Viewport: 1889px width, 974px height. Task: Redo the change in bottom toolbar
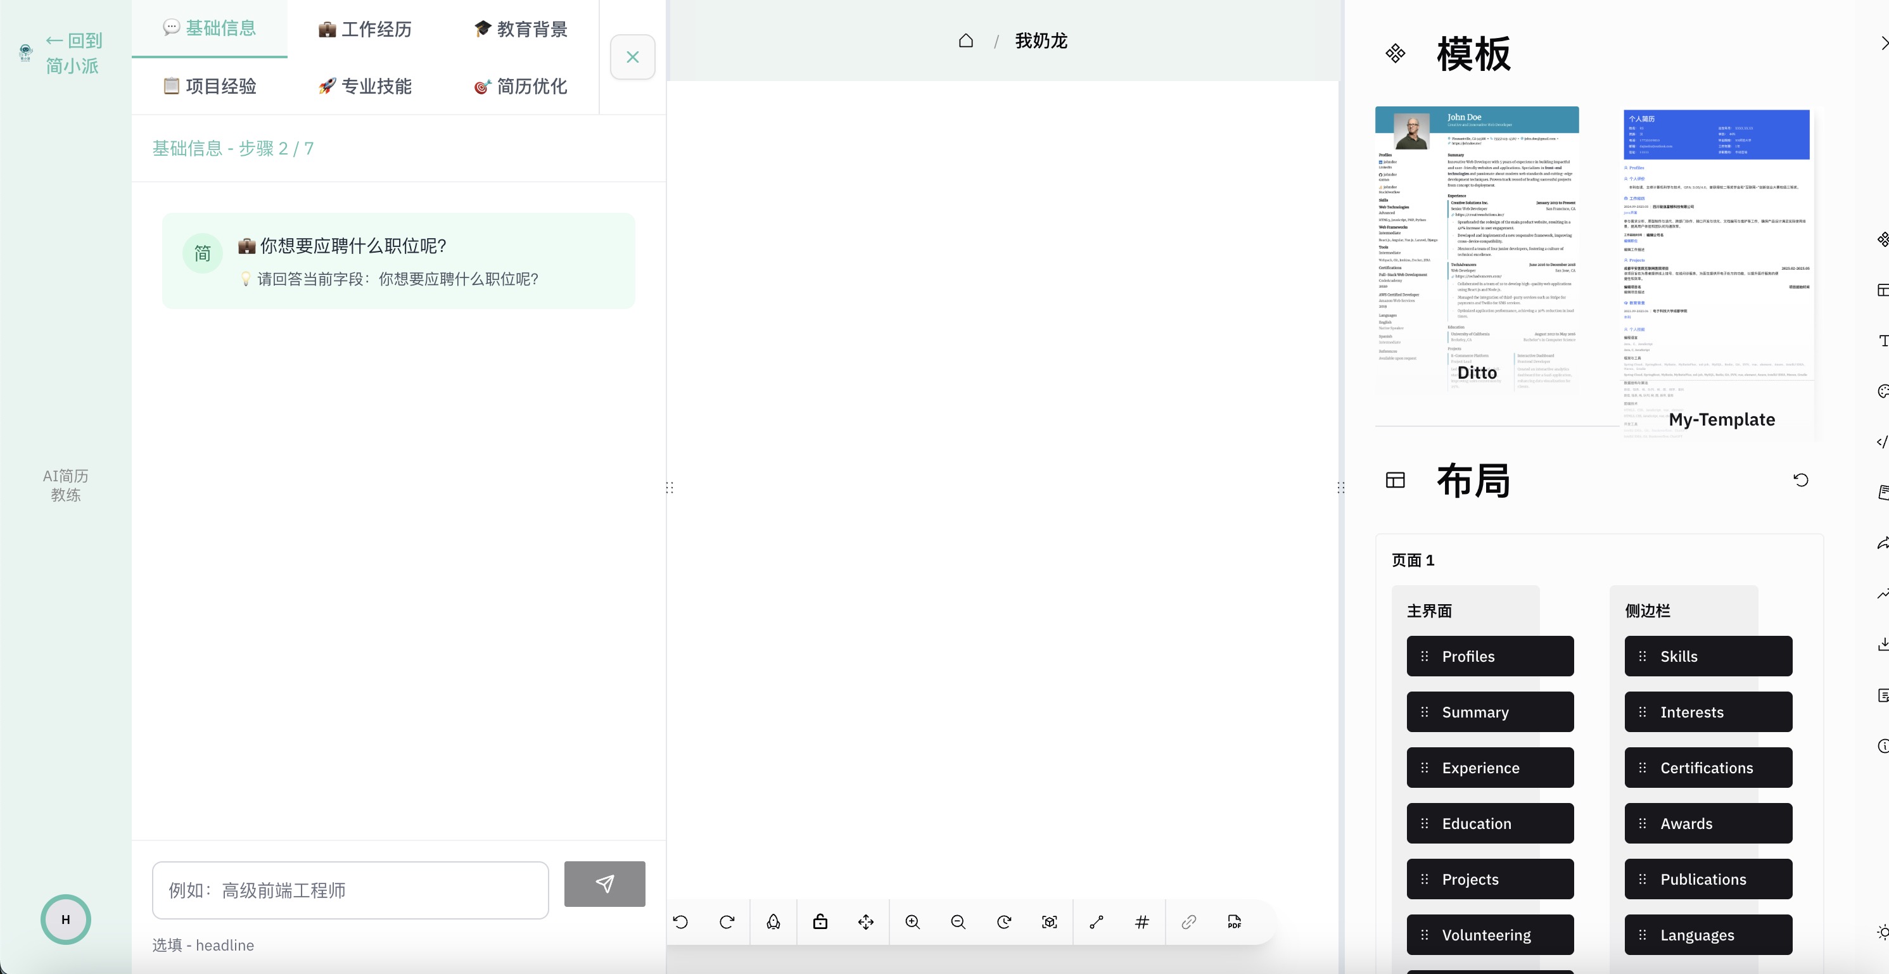[x=727, y=921]
